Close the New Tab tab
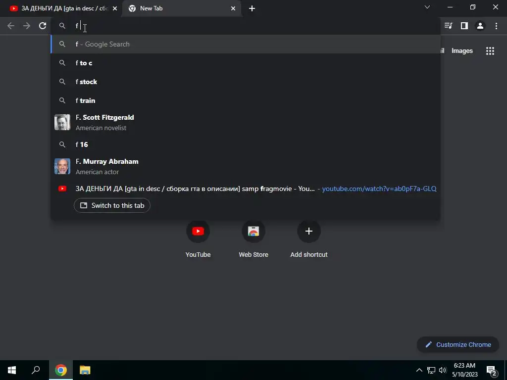This screenshot has height=380, width=507. coord(233,8)
